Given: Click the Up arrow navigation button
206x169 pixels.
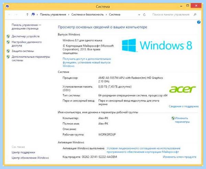Looking at the screenshot, I should [27, 14].
